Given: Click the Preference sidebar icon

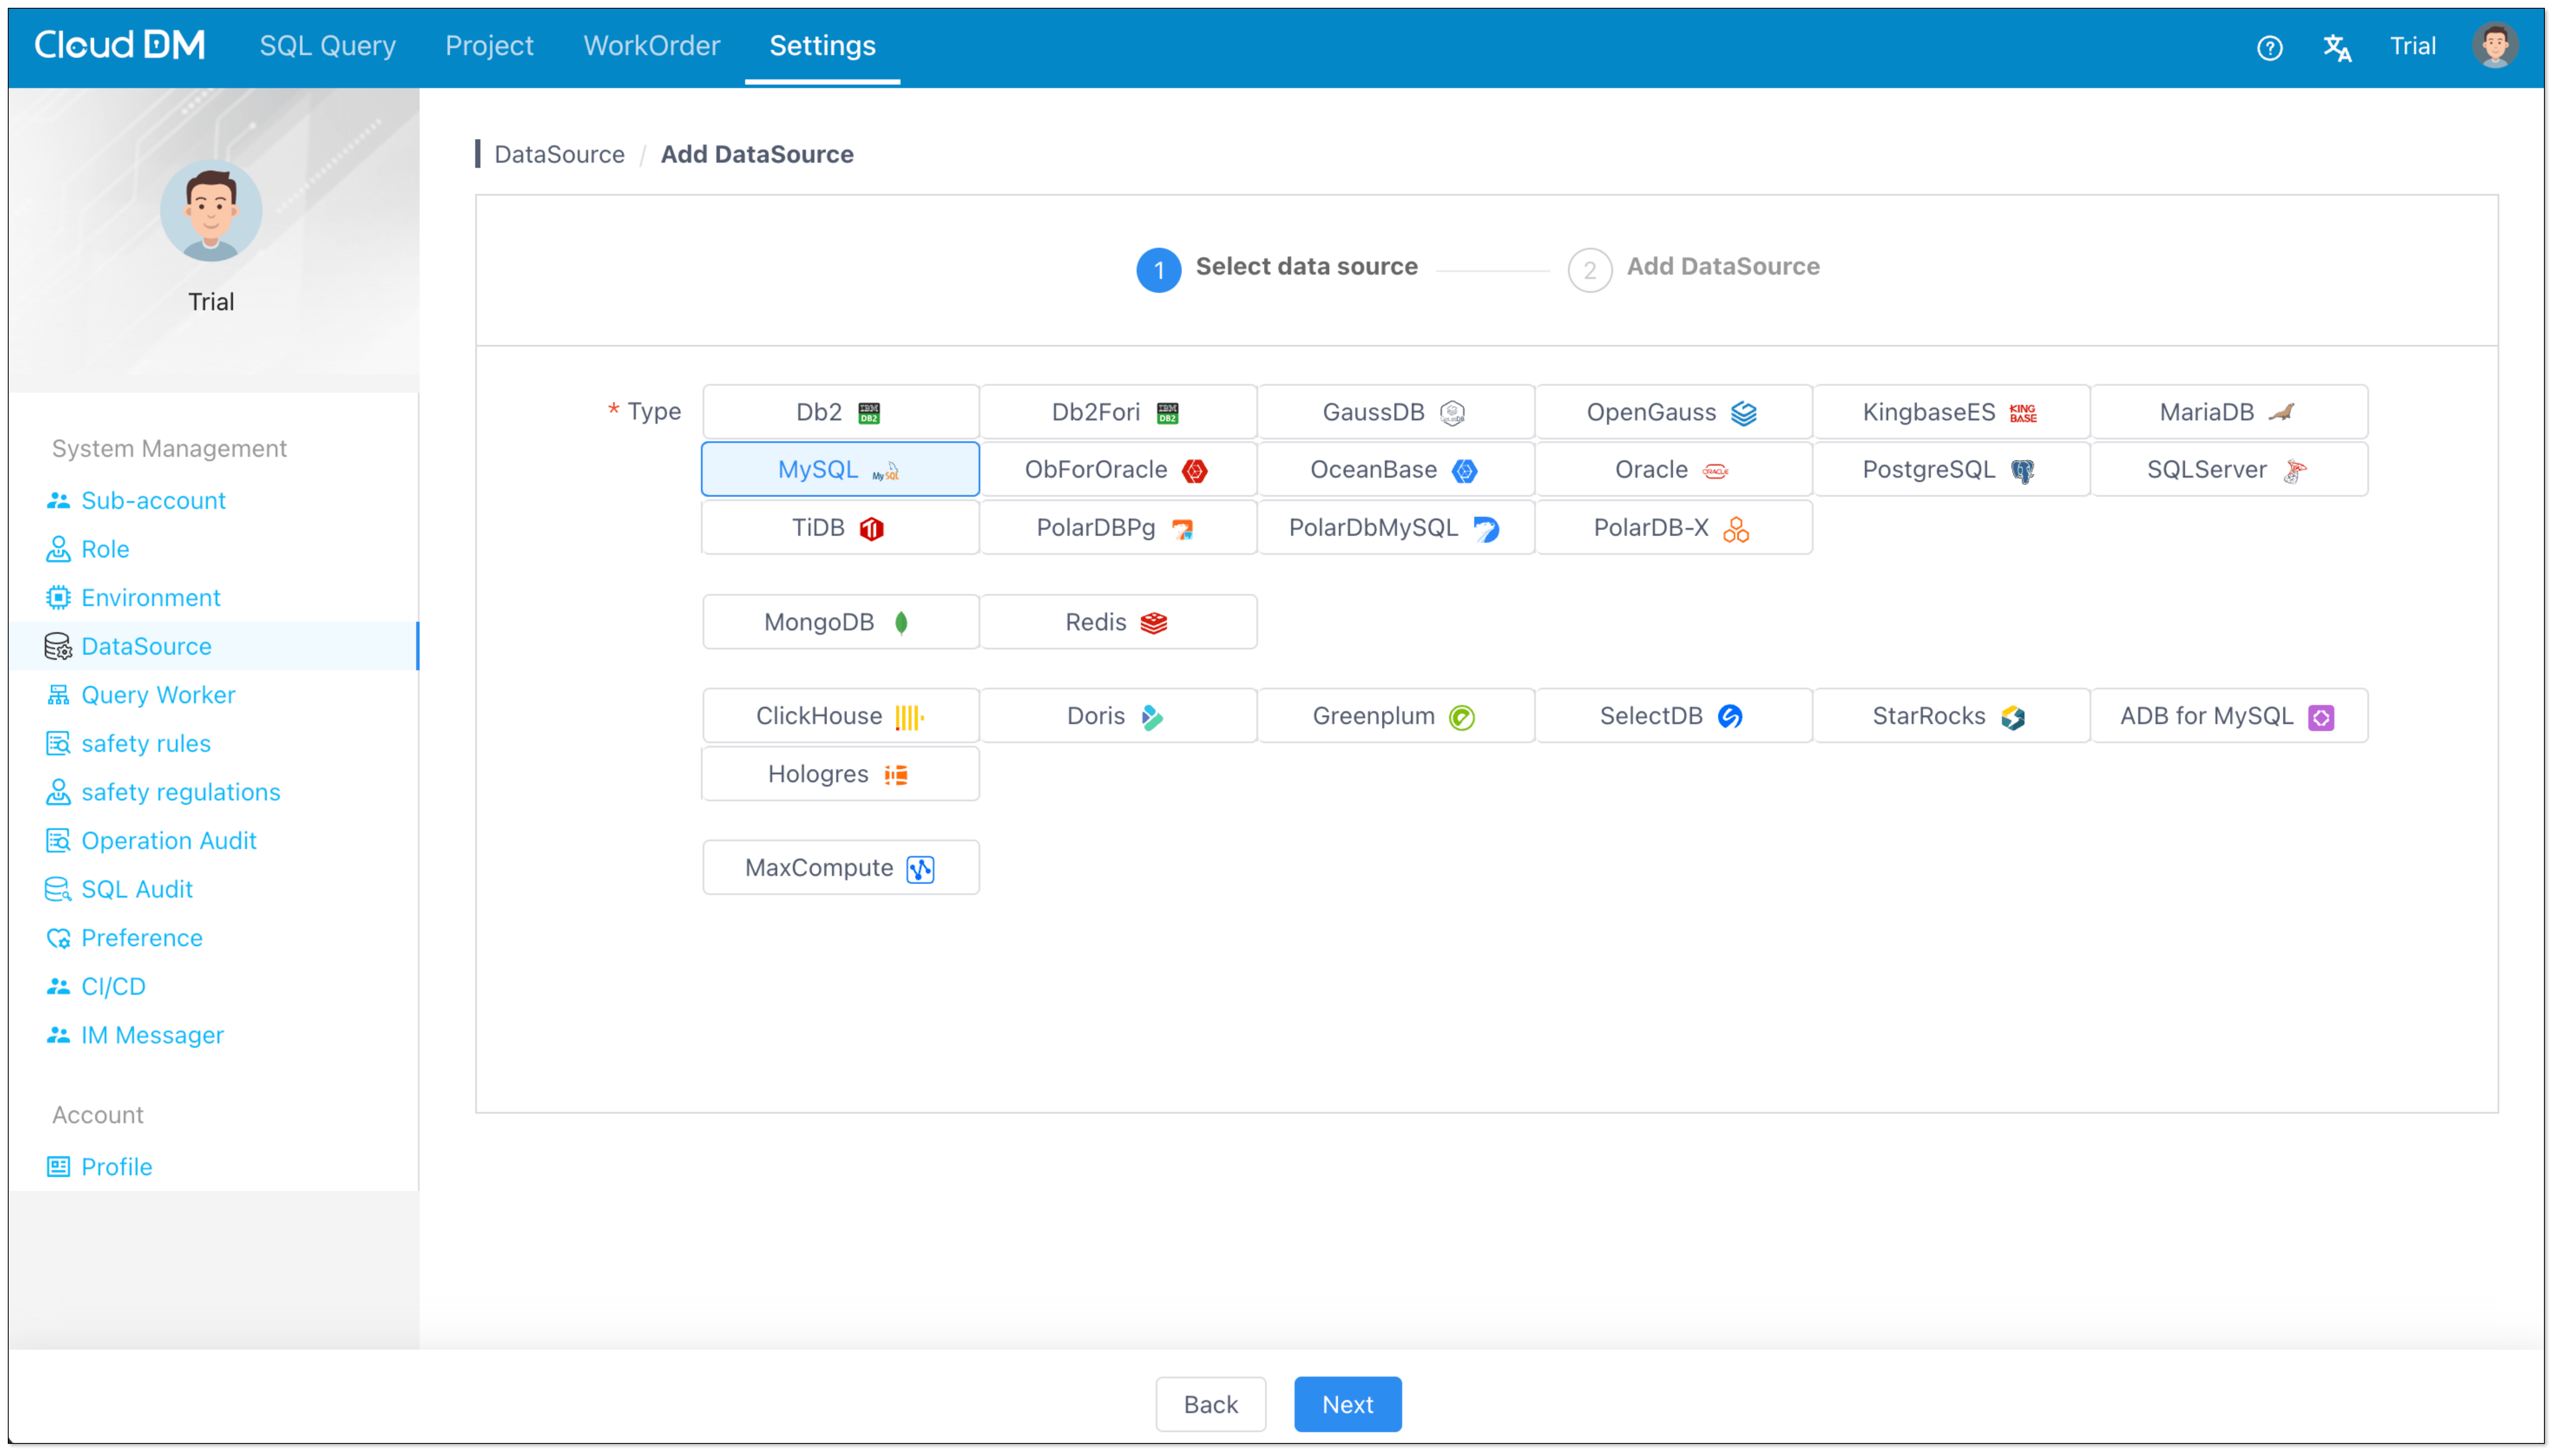Looking at the screenshot, I should (58, 938).
